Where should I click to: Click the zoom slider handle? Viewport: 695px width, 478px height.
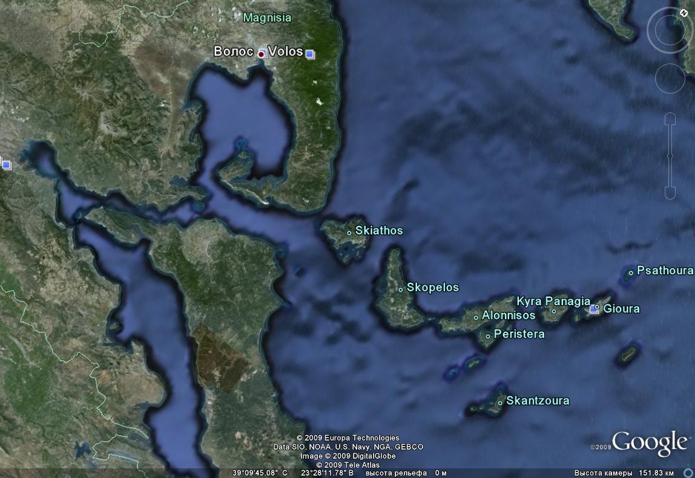point(670,157)
